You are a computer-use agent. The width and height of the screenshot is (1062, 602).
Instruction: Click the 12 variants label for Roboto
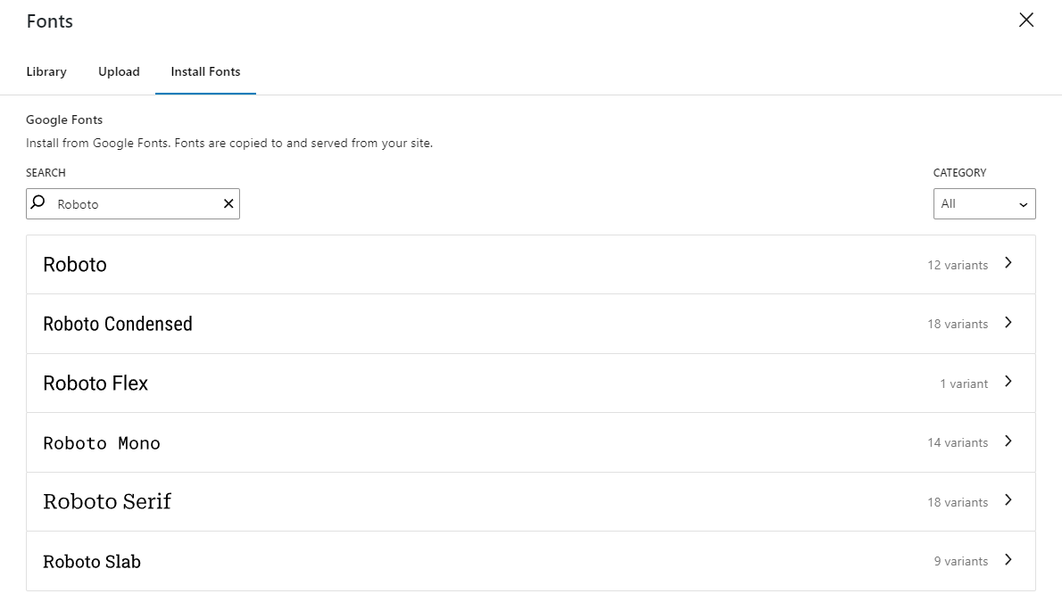click(958, 265)
